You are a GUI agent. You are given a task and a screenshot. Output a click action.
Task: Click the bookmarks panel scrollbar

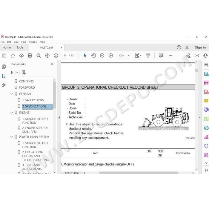54,95
